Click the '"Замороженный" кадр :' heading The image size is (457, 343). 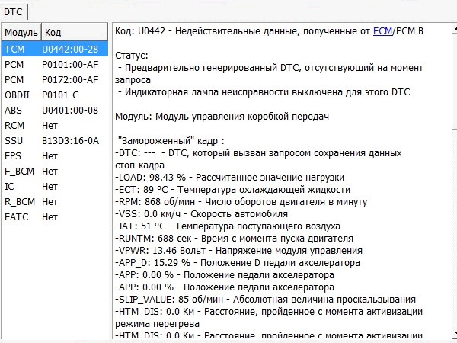171,141
